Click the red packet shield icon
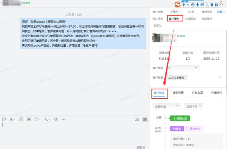 [56, 119]
